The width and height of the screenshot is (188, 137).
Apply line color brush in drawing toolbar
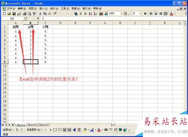[92, 129]
